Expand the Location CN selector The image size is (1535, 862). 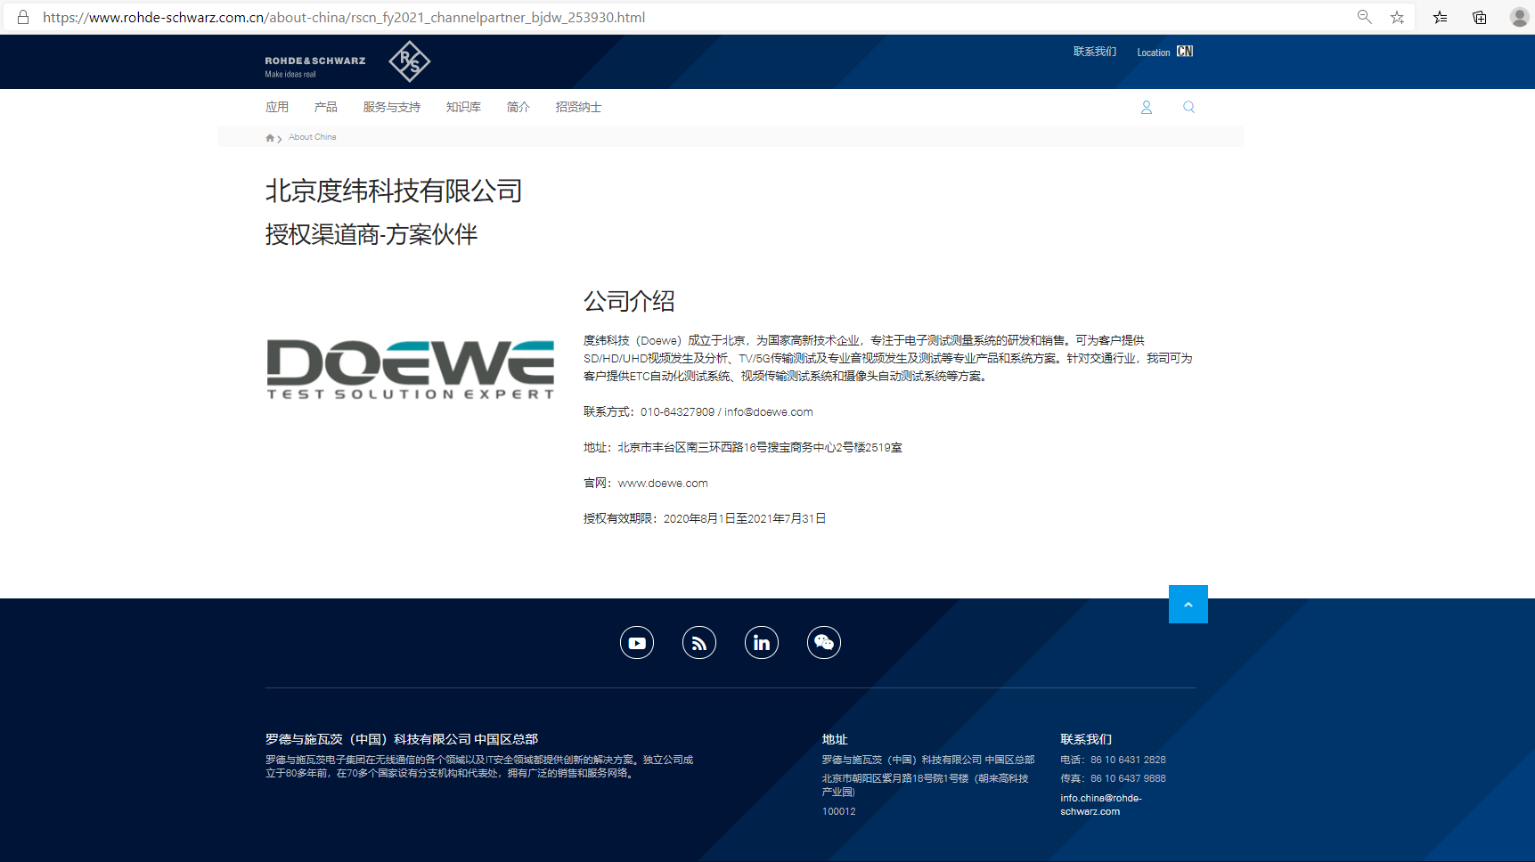1164,52
